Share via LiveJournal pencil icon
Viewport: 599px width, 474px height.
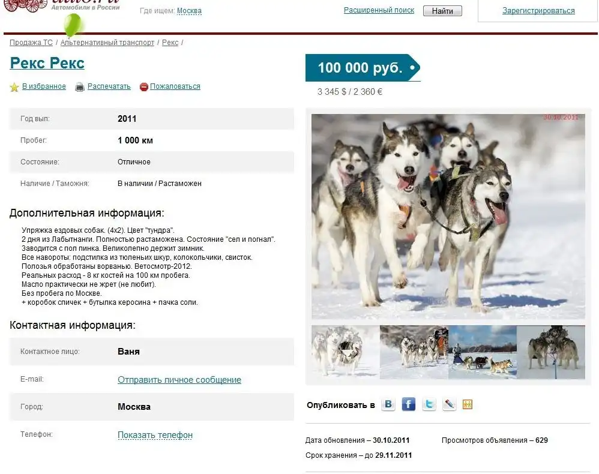(449, 404)
